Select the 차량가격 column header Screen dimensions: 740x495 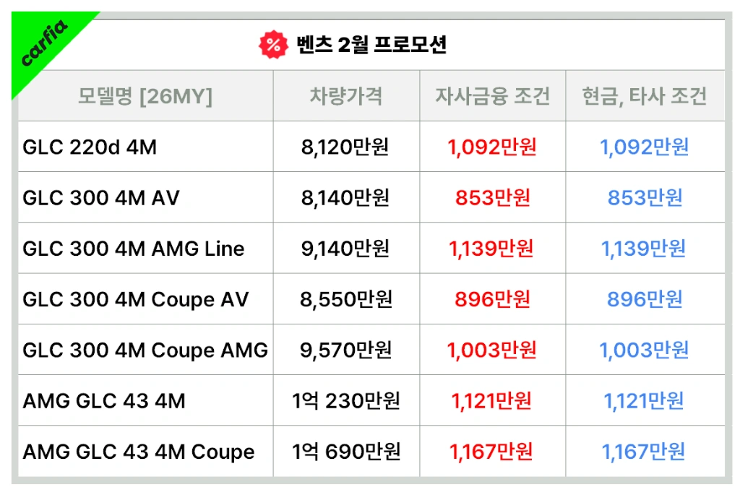tap(346, 96)
